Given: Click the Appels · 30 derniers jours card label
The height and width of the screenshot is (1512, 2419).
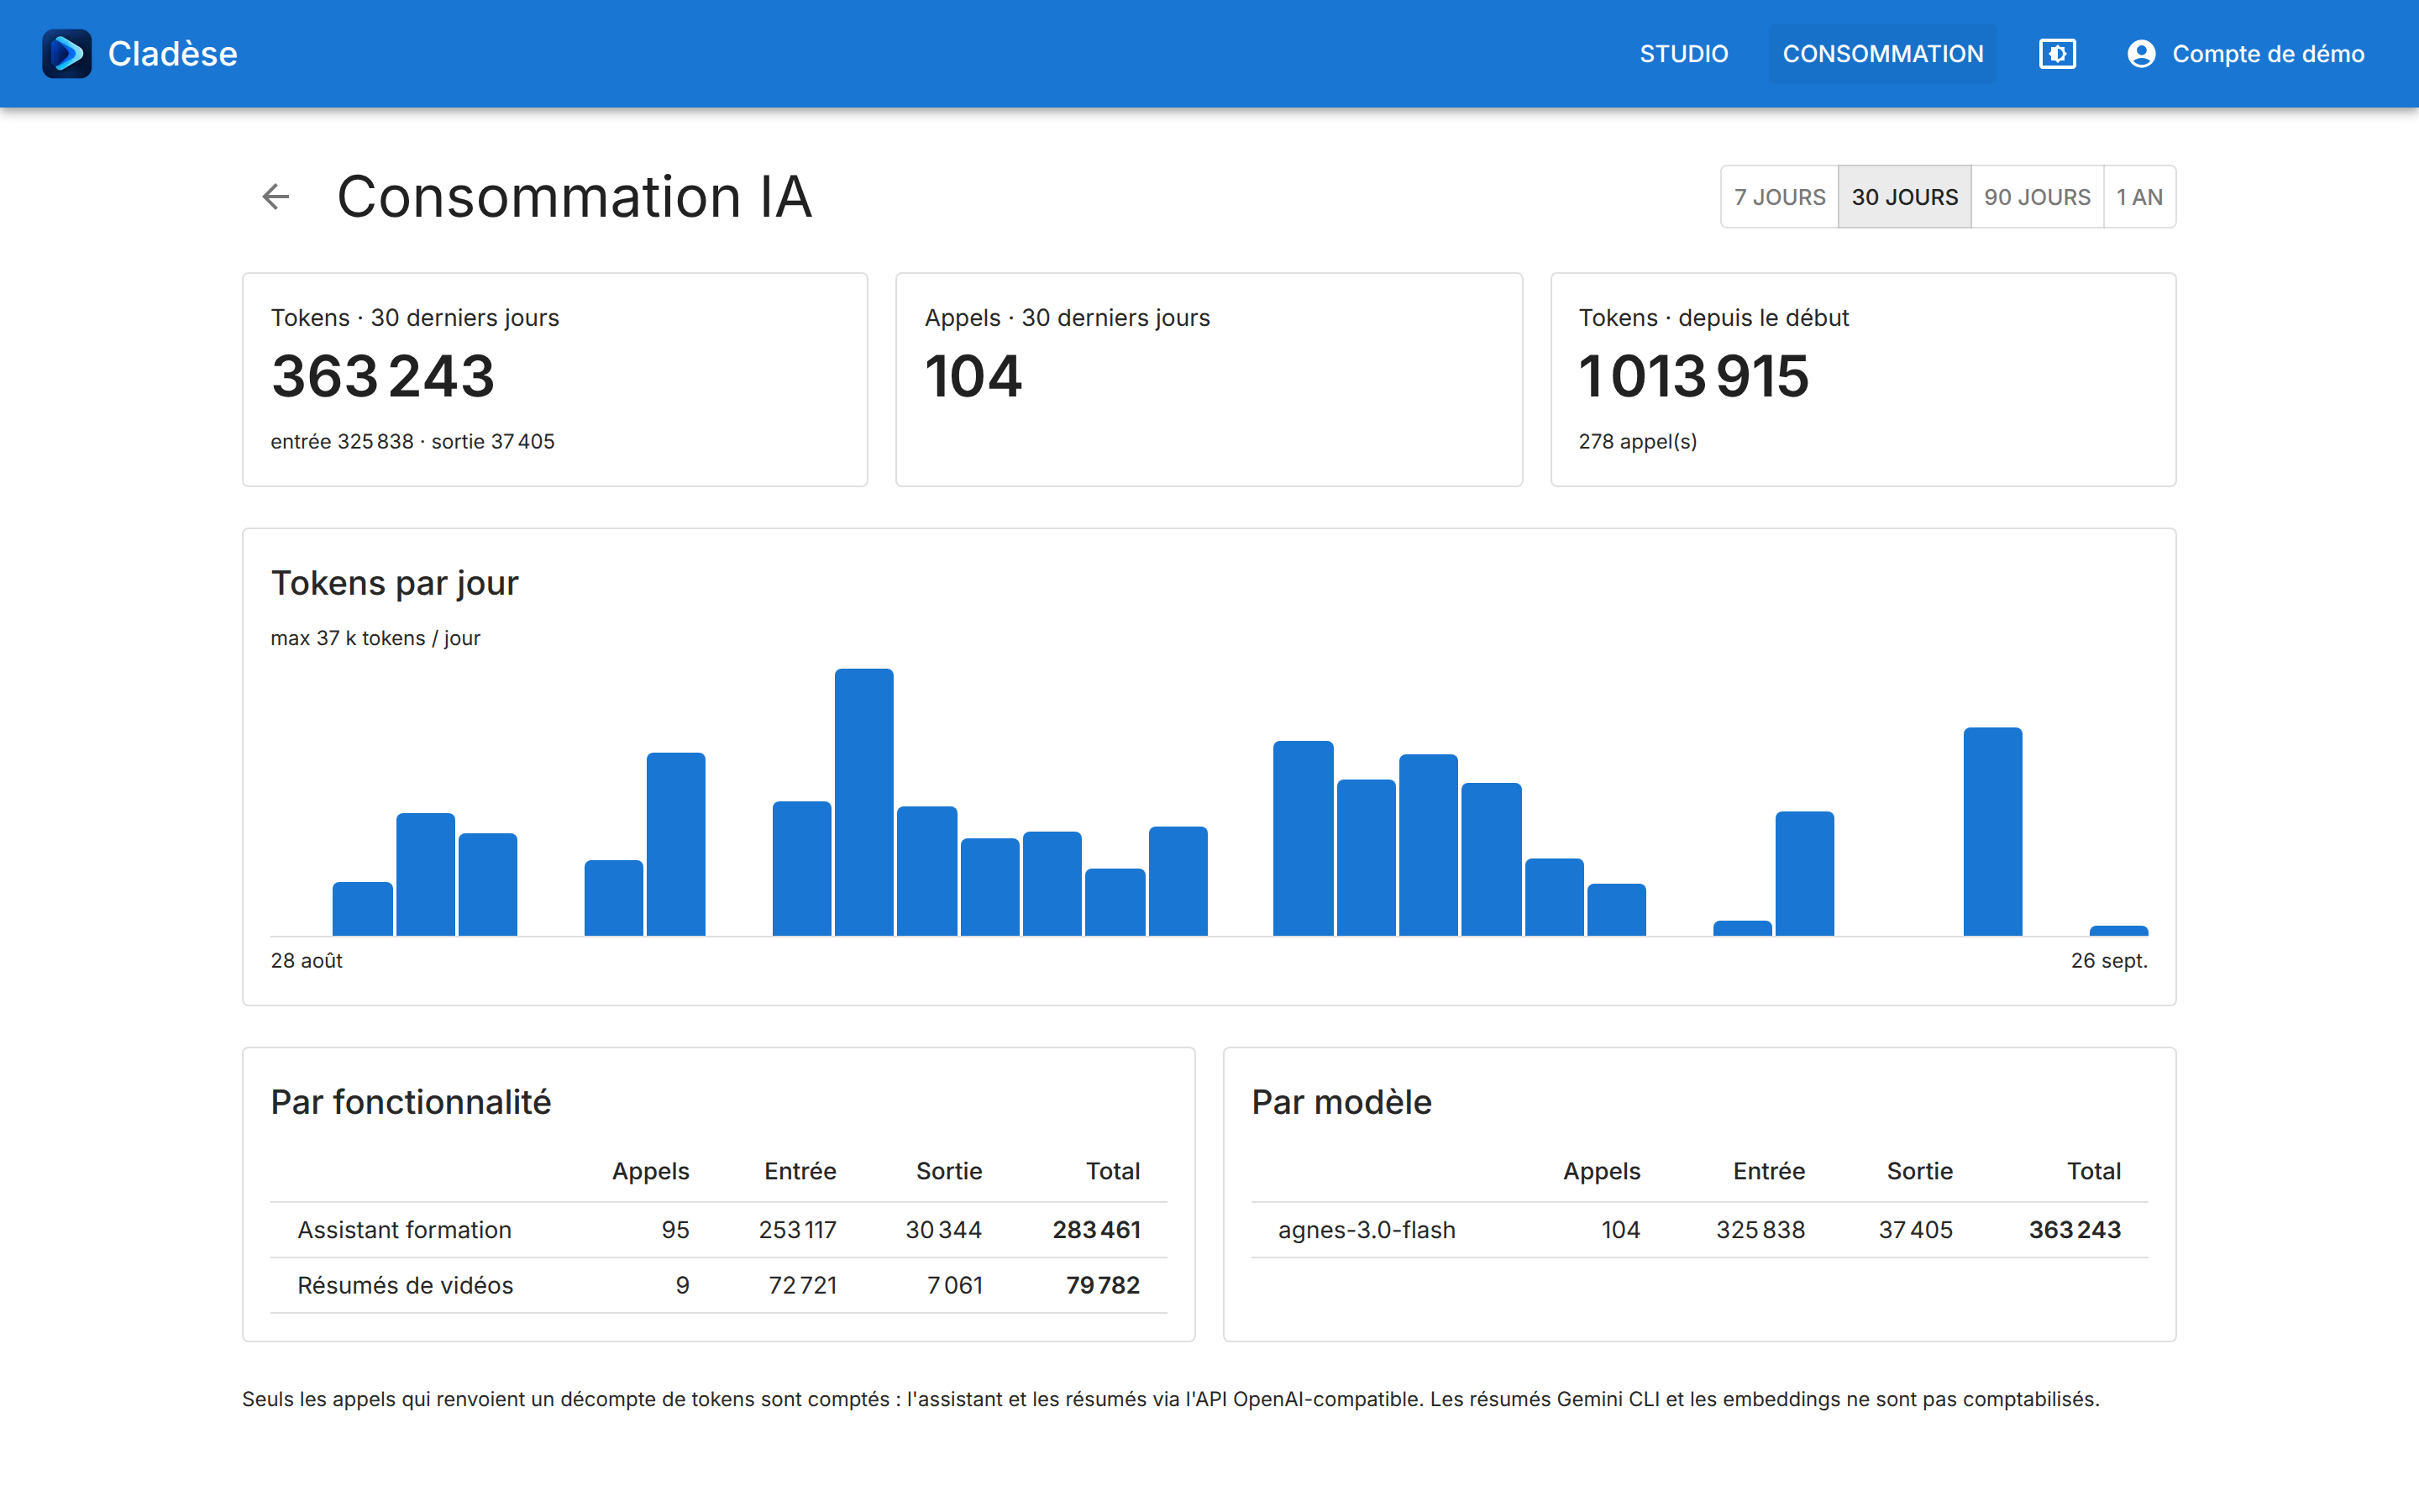Looking at the screenshot, I should (1067, 318).
